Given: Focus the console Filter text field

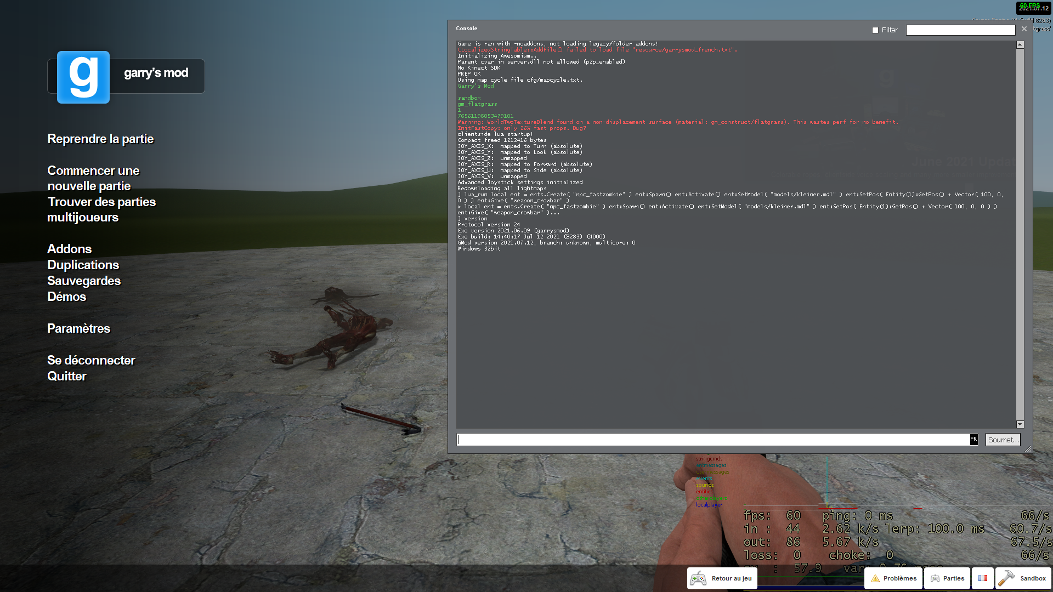Looking at the screenshot, I should tap(960, 30).
